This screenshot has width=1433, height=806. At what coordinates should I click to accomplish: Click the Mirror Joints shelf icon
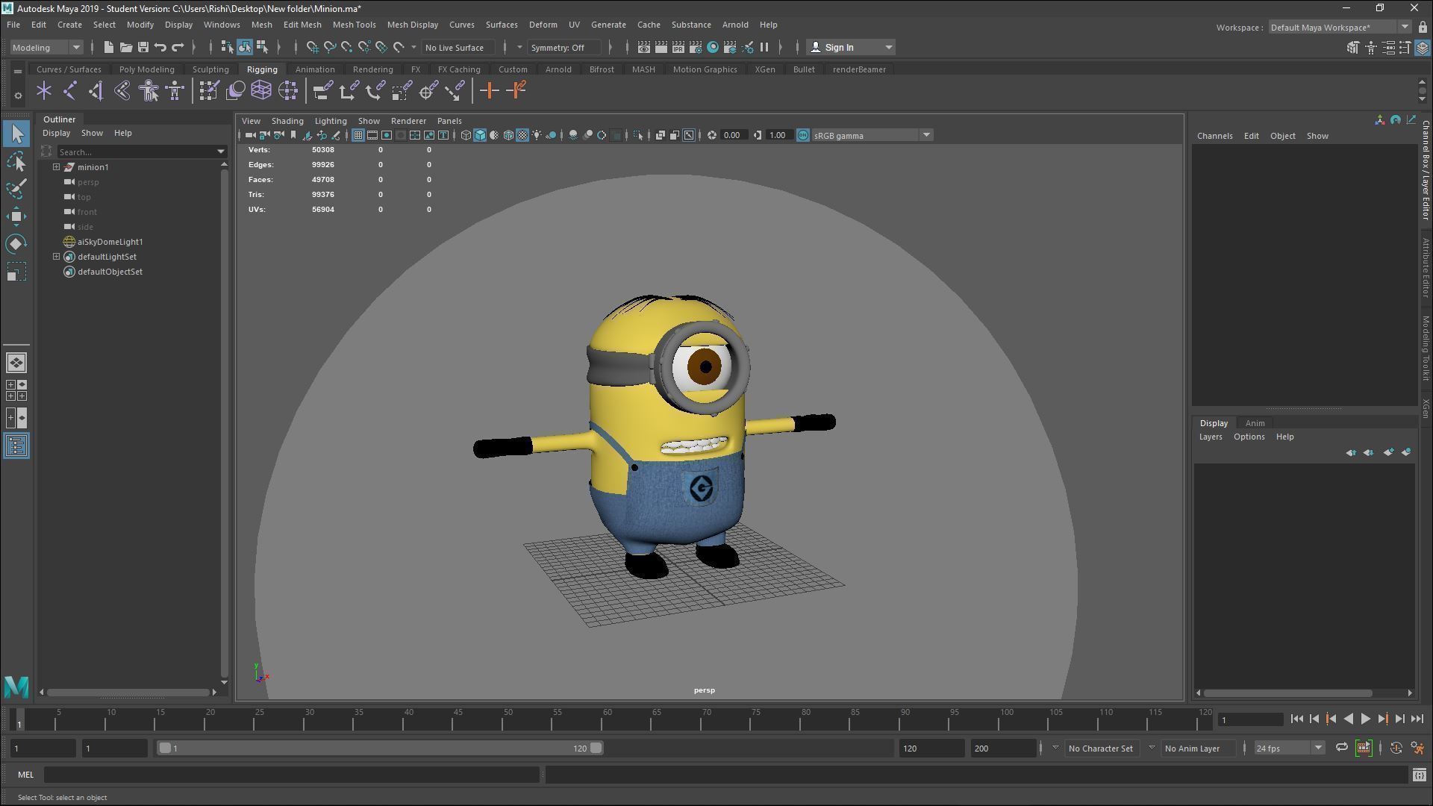point(96,91)
